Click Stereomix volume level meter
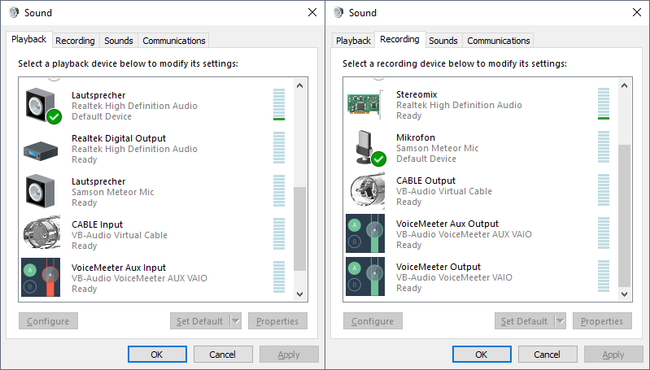 [603, 105]
